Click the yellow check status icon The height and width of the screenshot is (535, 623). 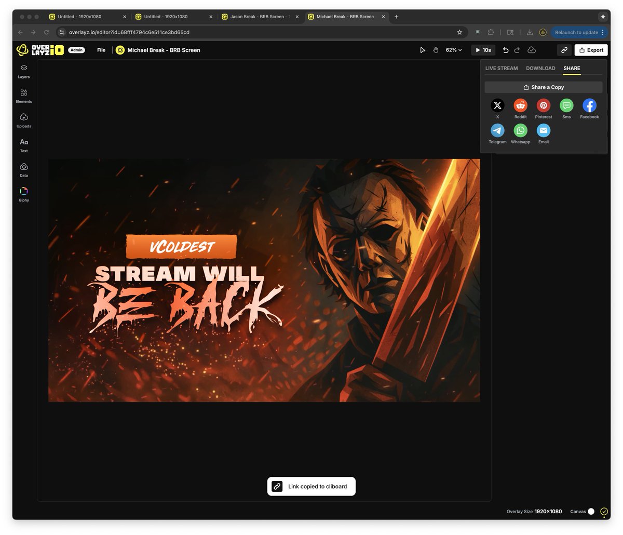pyautogui.click(x=604, y=512)
